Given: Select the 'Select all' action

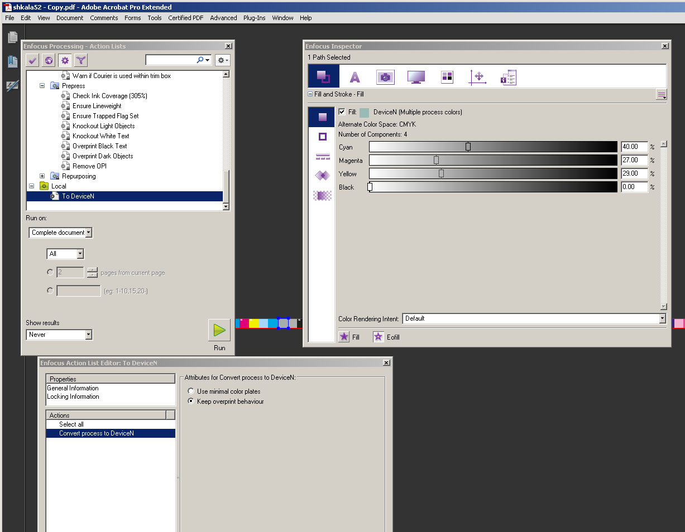Looking at the screenshot, I should coord(111,424).
